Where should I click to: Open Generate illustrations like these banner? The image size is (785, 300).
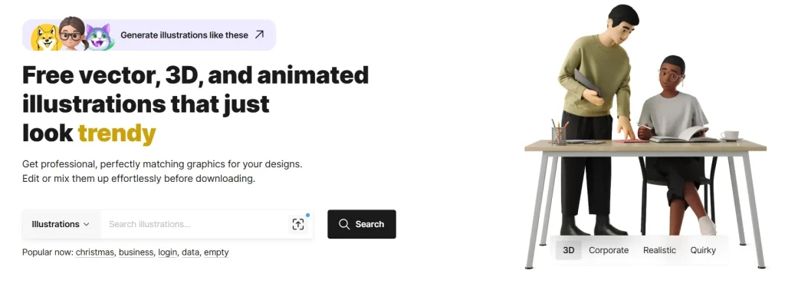point(149,35)
